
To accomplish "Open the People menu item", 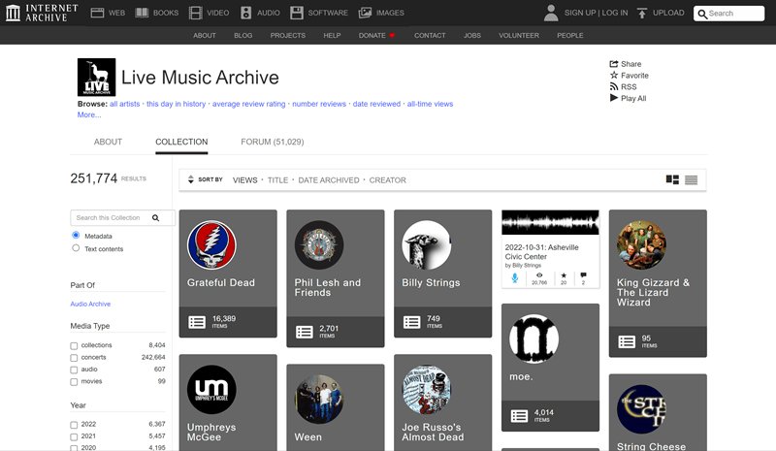I will click(x=570, y=36).
